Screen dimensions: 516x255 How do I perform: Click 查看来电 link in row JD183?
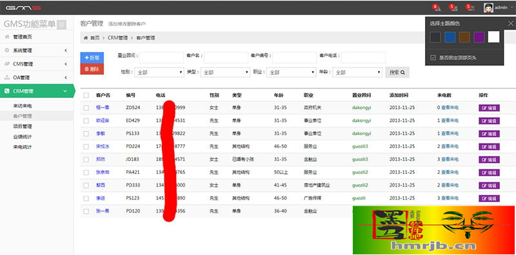(x=450, y=160)
